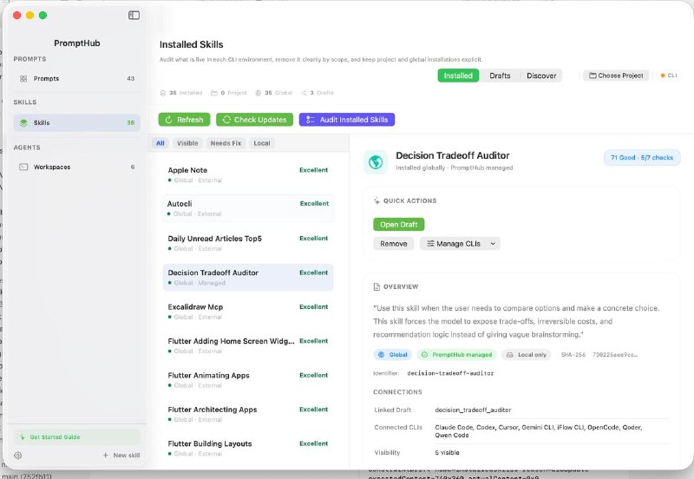Click the Excellent rating for Apple Note

click(314, 170)
